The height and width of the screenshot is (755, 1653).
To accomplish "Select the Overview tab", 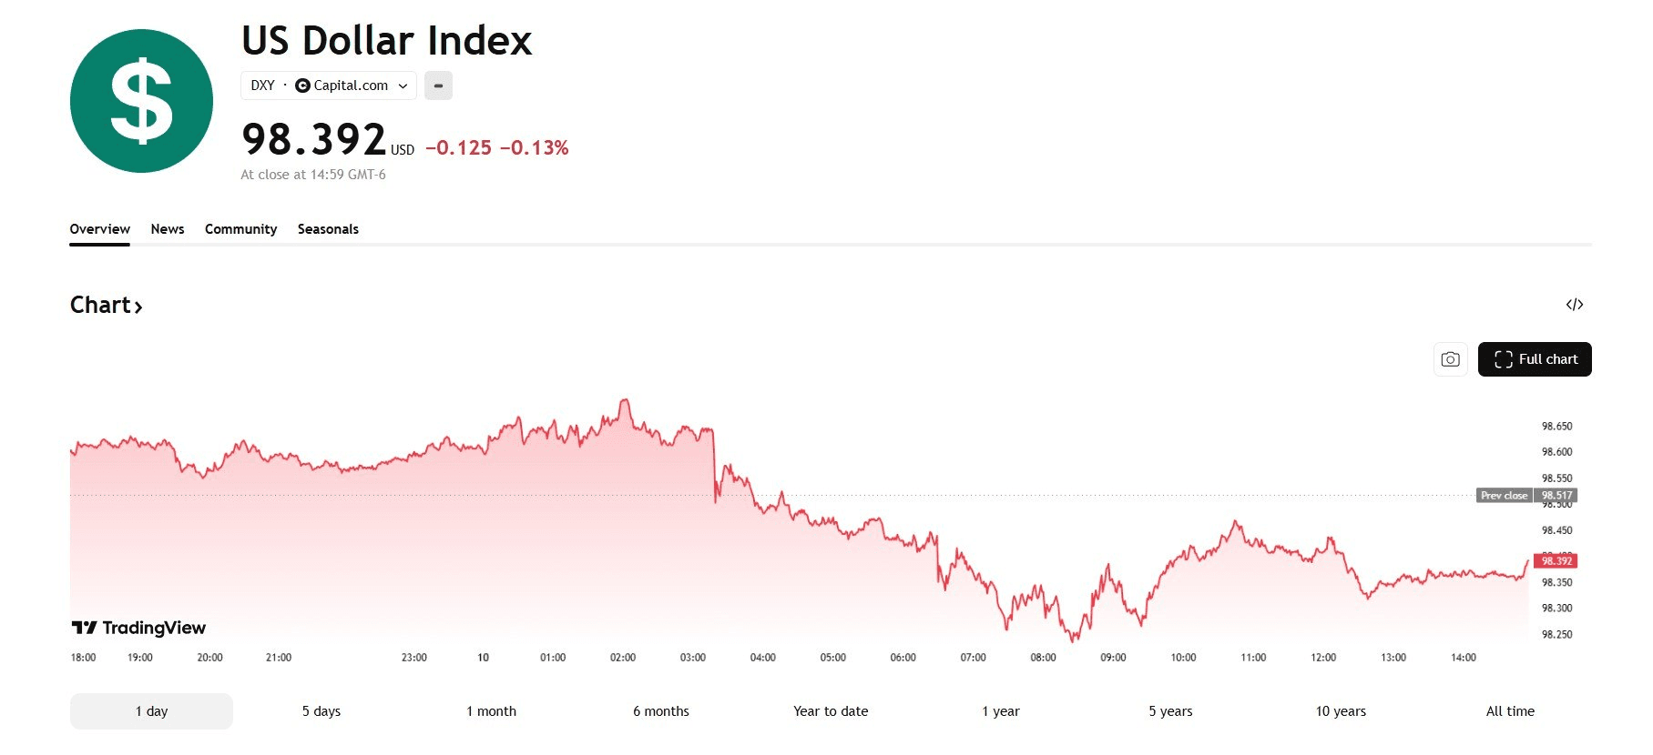I will 99,229.
